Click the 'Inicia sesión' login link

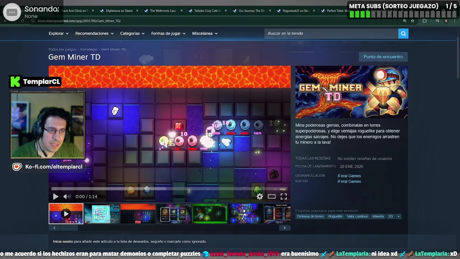63,241
